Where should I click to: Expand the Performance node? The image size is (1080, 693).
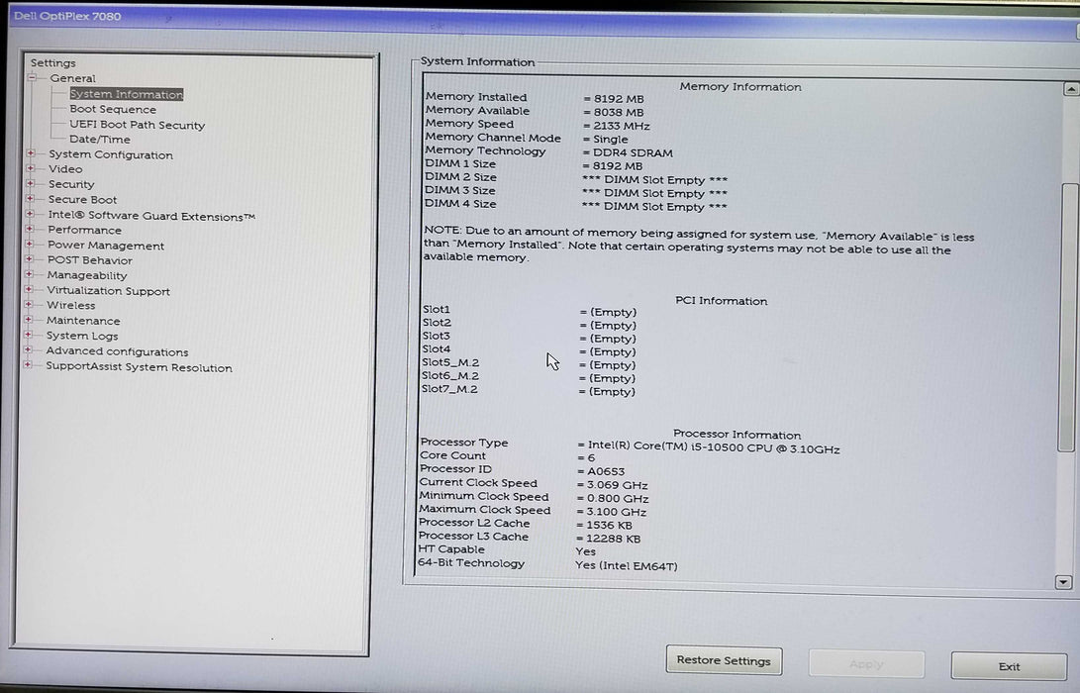(x=30, y=229)
